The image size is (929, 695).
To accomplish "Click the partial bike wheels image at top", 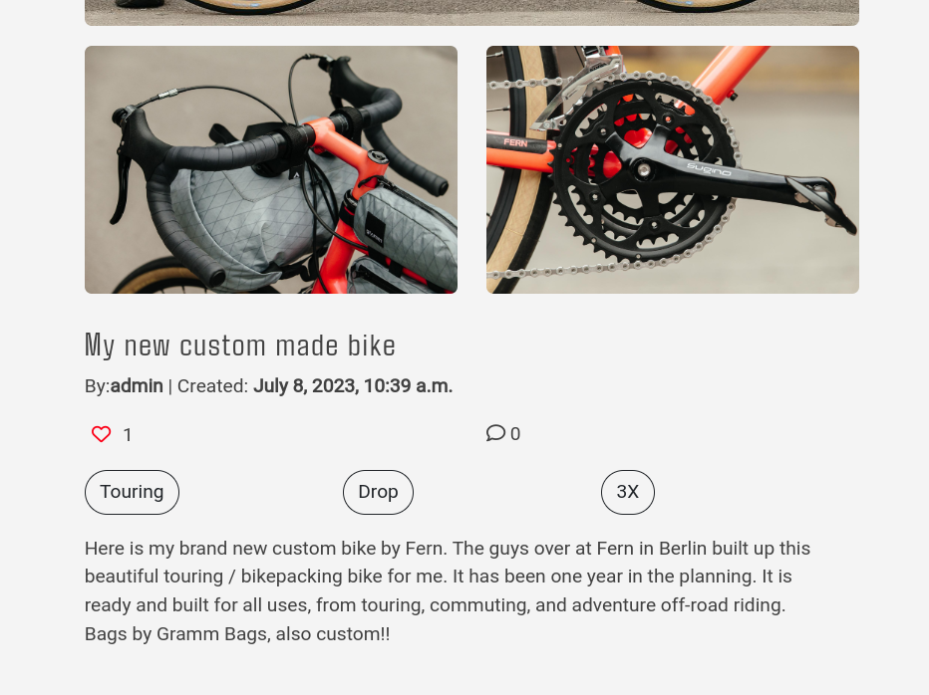I will coord(471,12).
